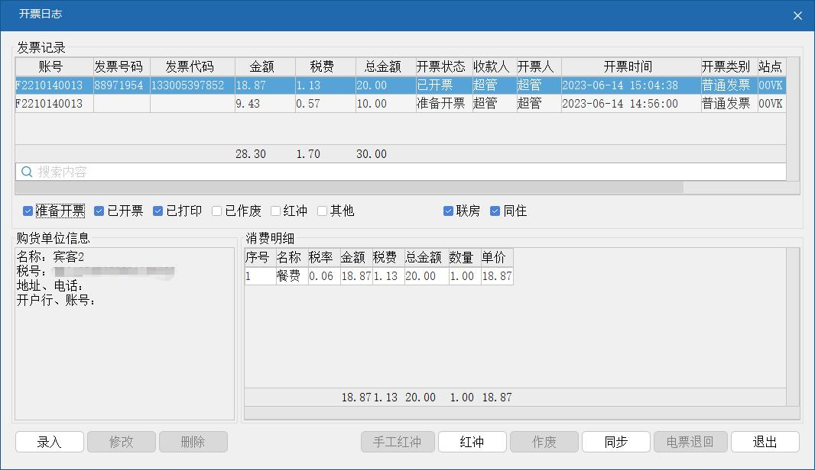Click the 退出 button
Screen dimensions: 815x470
point(765,442)
